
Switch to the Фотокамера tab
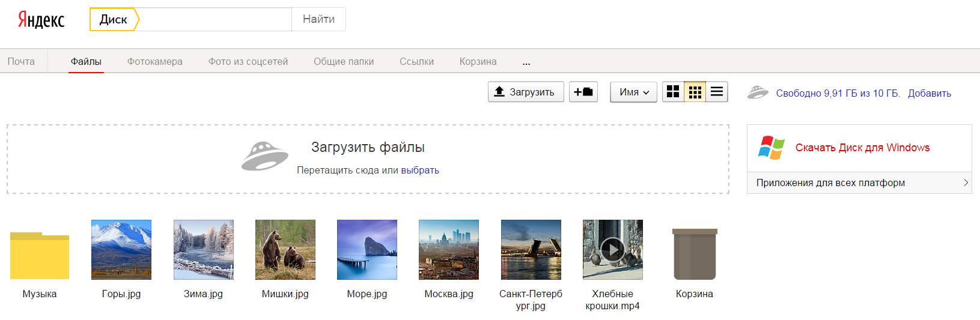[x=155, y=61]
